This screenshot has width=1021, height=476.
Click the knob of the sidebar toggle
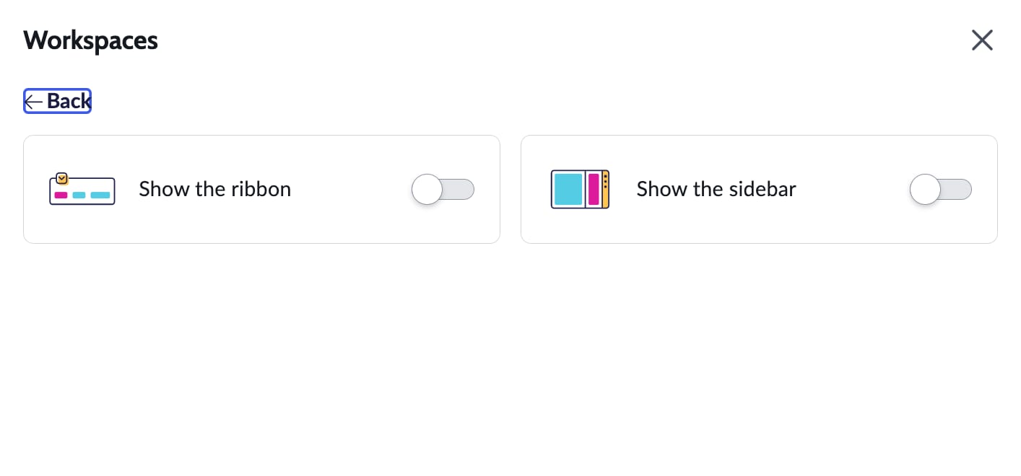click(925, 189)
